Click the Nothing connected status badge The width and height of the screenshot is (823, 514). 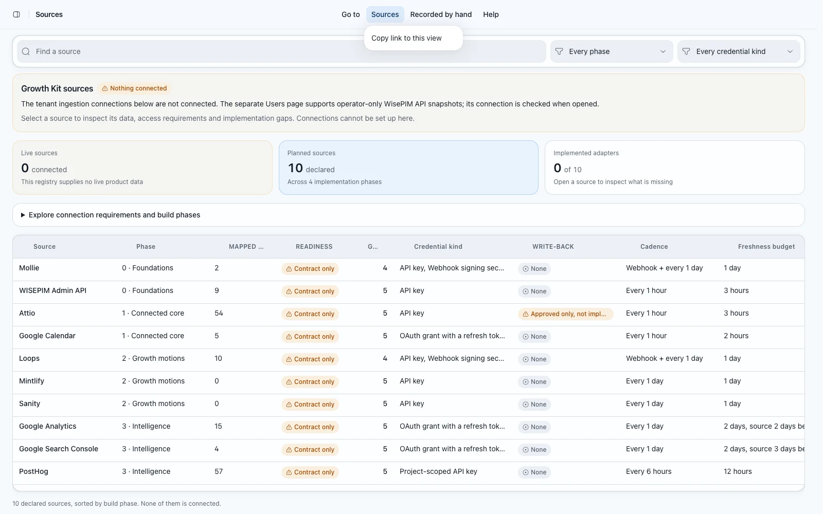click(134, 88)
